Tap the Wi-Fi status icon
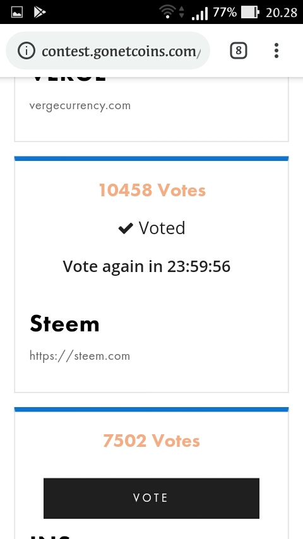The width and height of the screenshot is (303, 539). pyautogui.click(x=168, y=13)
